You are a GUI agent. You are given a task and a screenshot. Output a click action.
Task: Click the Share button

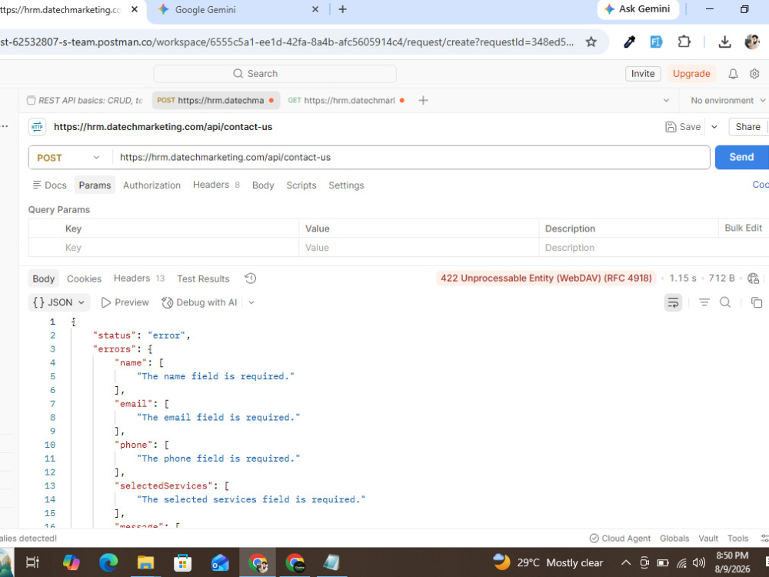click(747, 127)
